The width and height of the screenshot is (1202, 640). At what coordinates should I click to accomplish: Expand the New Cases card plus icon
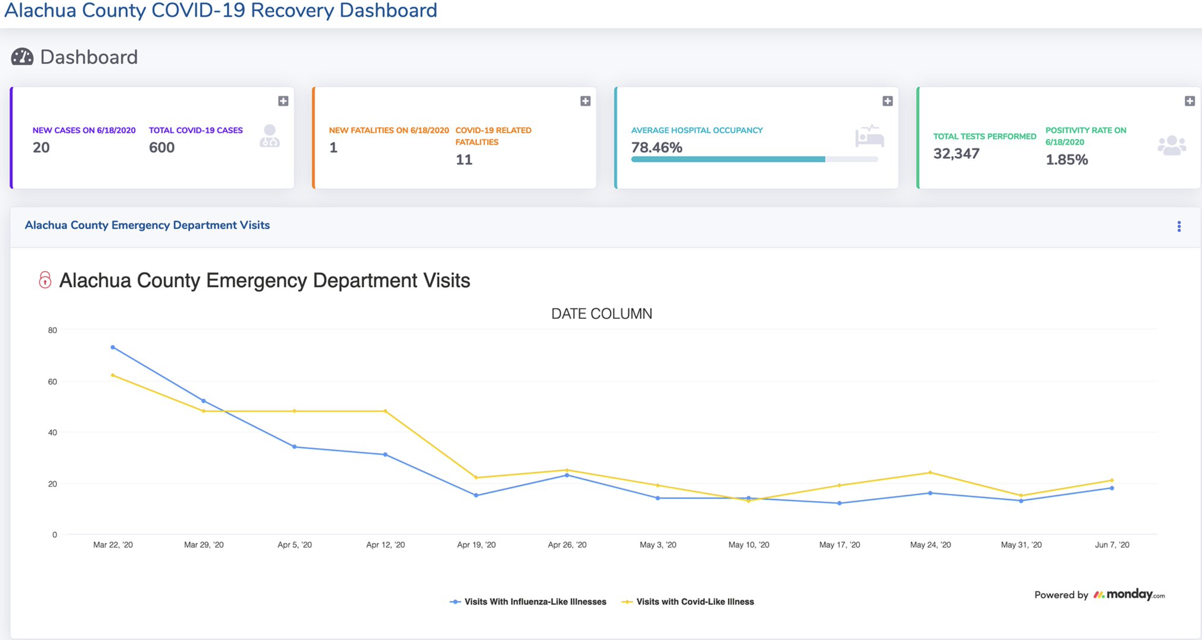[283, 101]
